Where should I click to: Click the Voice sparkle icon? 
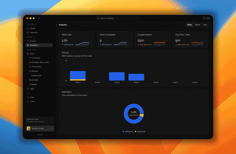click(x=28, y=102)
